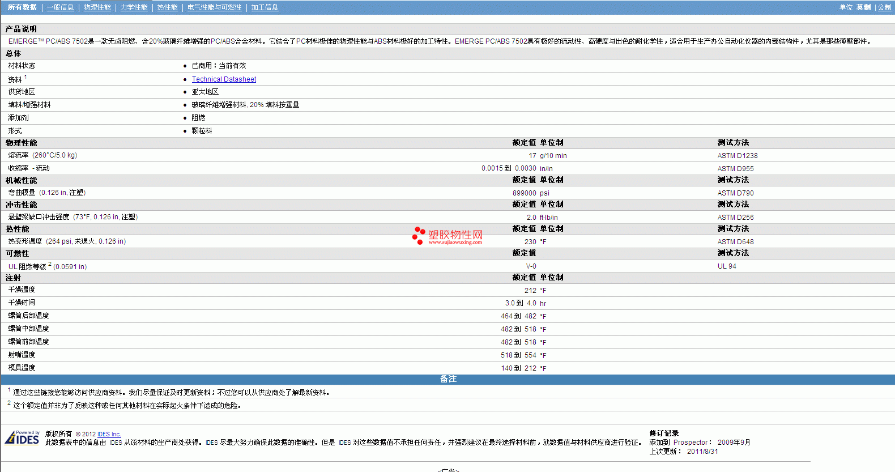This screenshot has width=895, height=472.
Task: Open the Technical Datasheet link
Action: click(224, 79)
